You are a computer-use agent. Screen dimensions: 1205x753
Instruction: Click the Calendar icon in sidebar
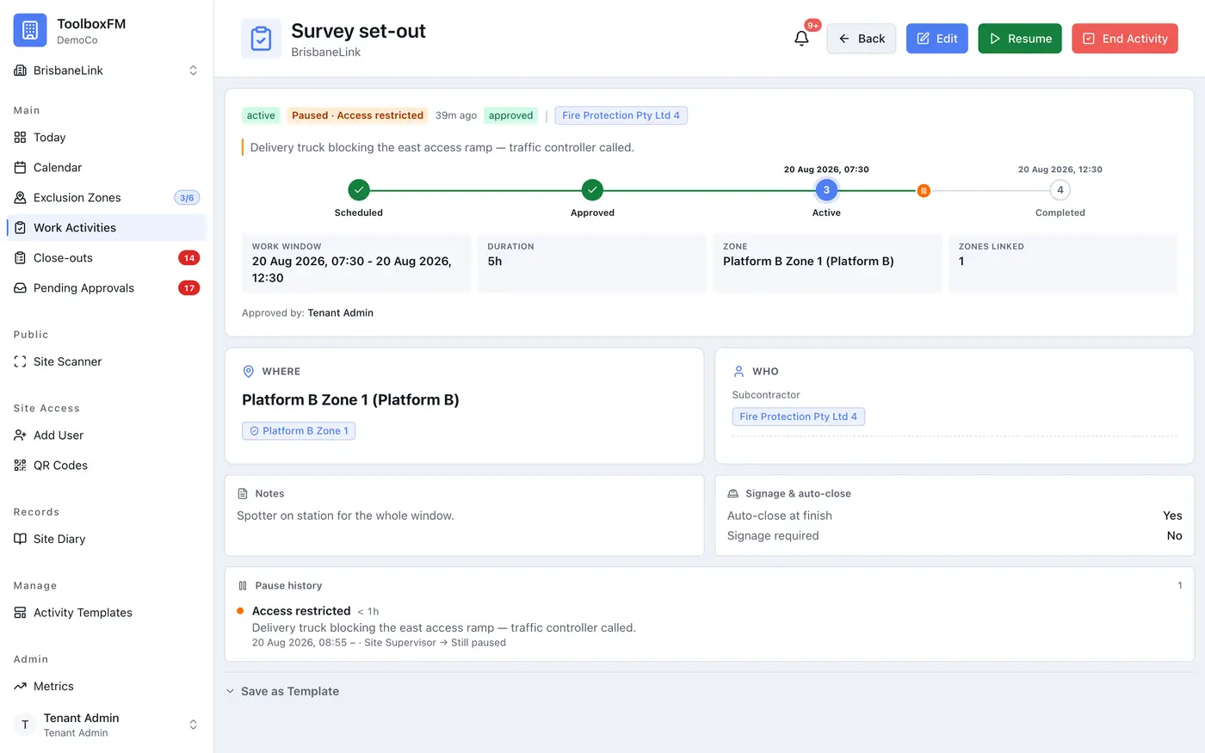click(21, 168)
